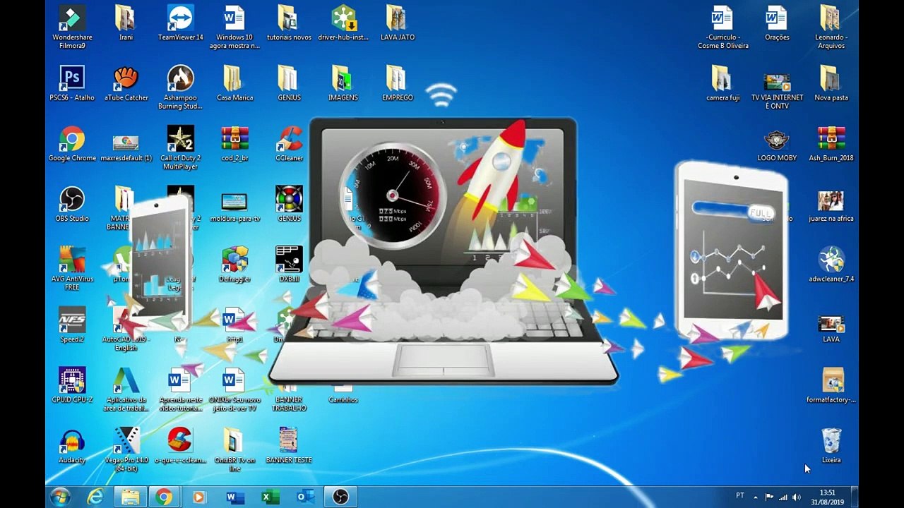904x508 pixels.
Task: Launch the NFS Speed2 game shortcut
Action: pos(72,325)
